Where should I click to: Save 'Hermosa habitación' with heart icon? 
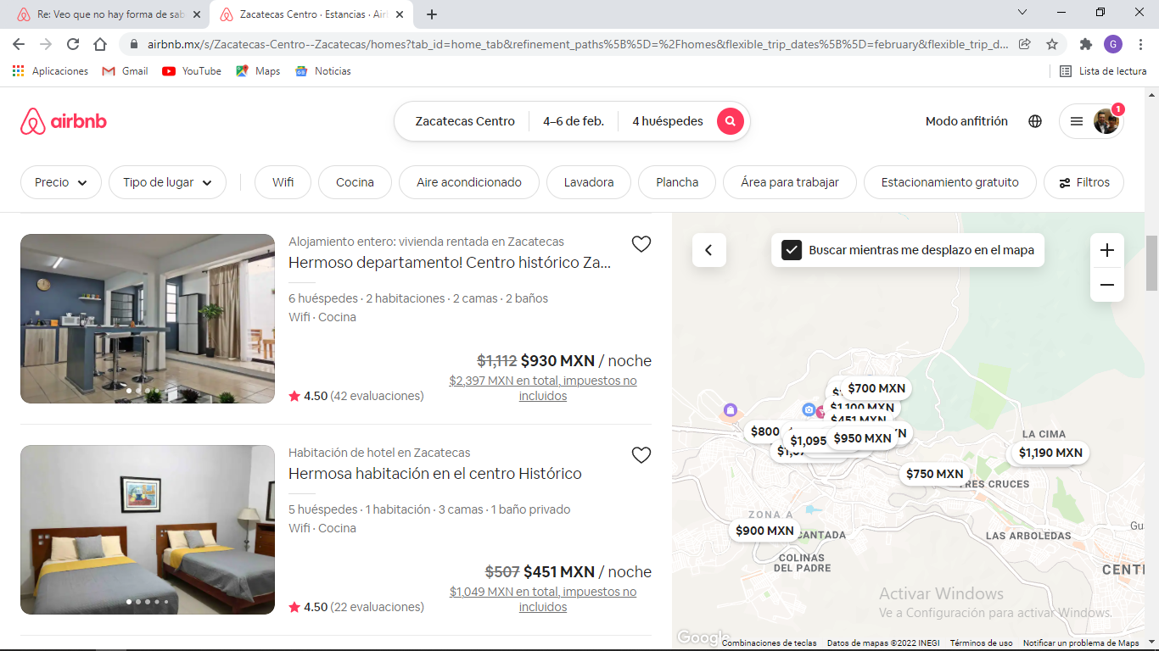pyautogui.click(x=641, y=455)
